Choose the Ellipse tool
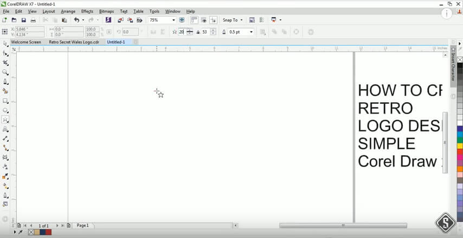Screen dimensions: 463x238 tap(5, 110)
